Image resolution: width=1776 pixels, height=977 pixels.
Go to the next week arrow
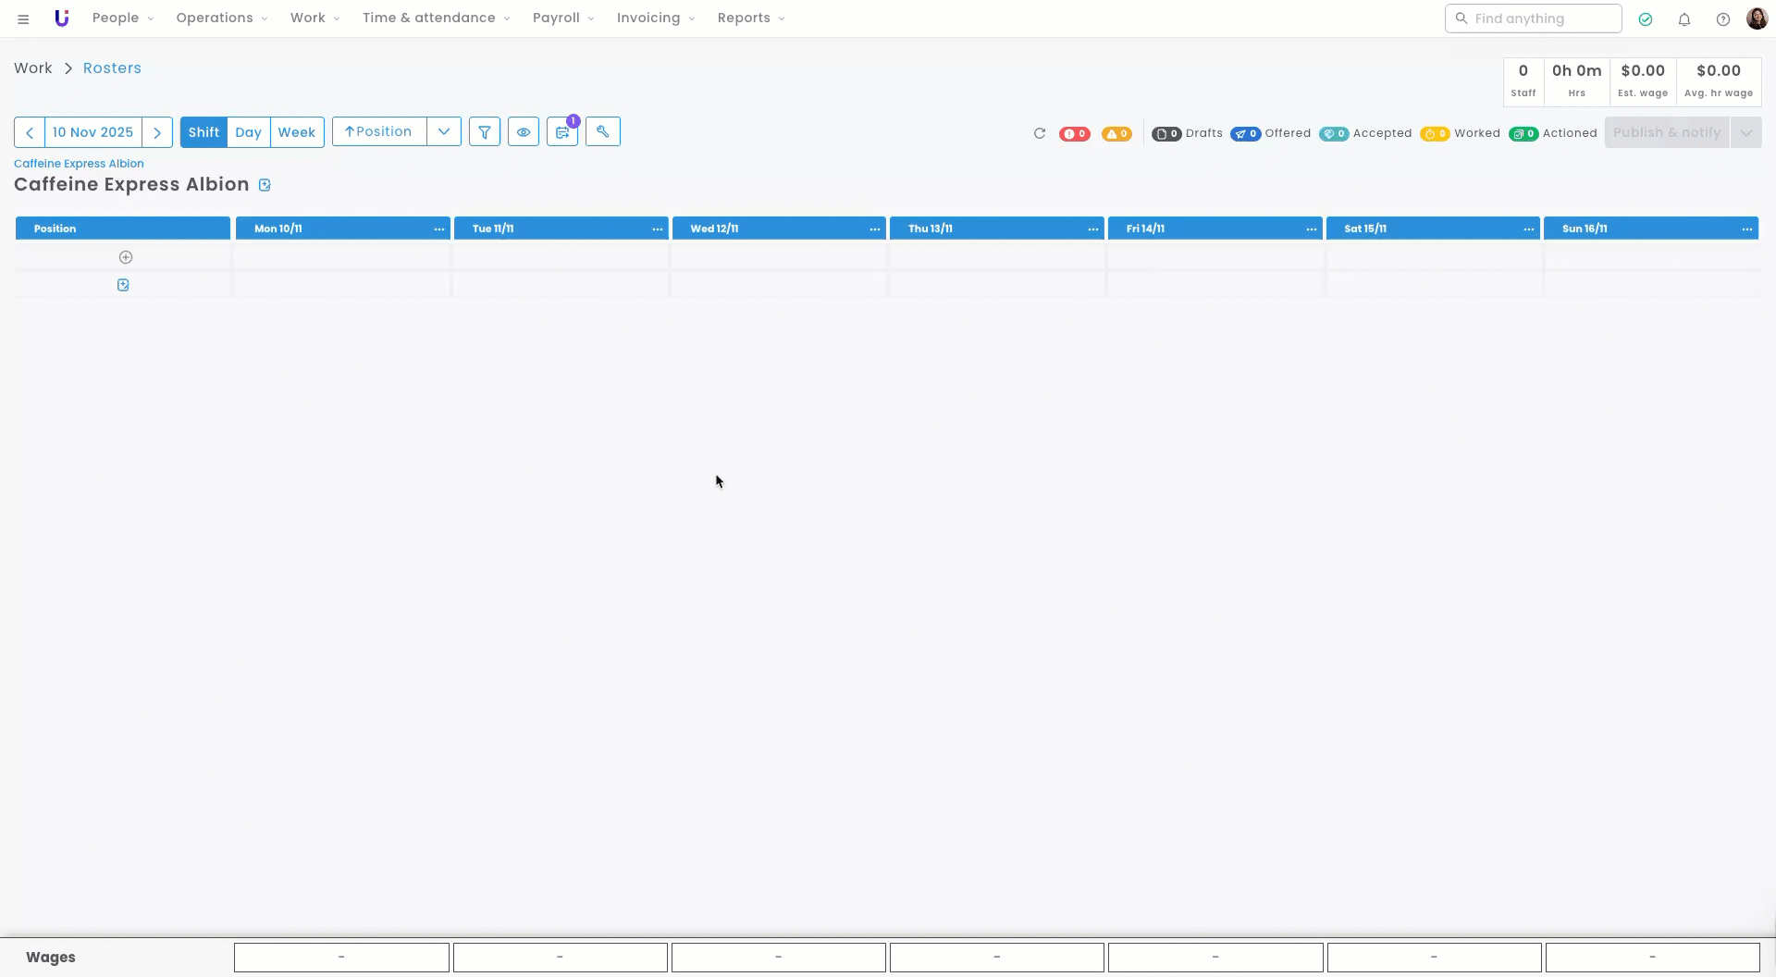157,132
